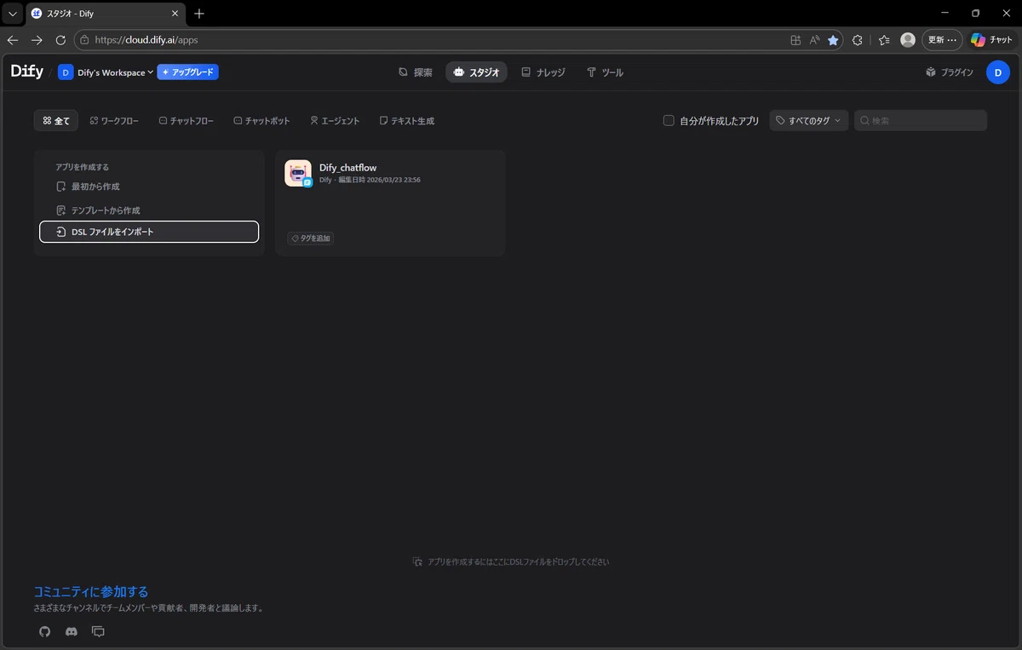Go to 探索 tab

[x=416, y=72]
